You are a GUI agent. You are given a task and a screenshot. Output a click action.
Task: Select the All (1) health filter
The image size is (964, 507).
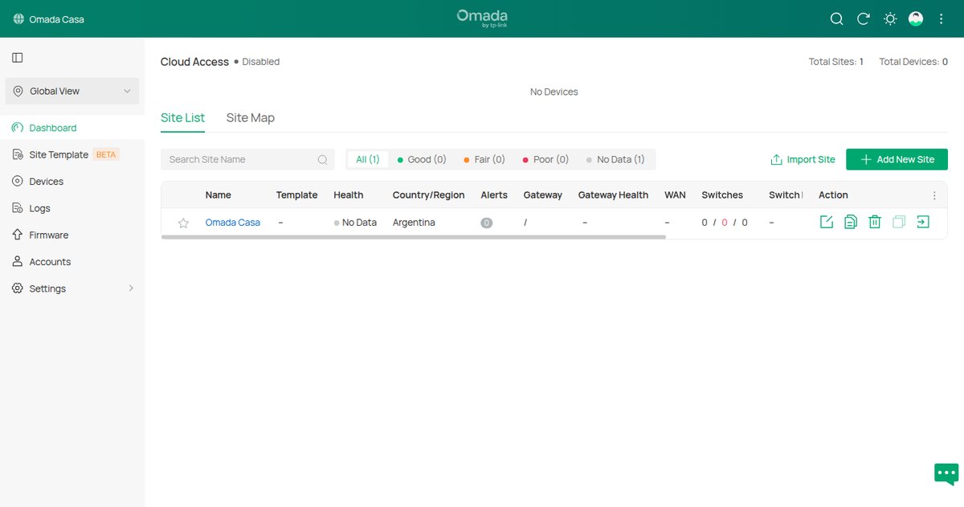point(368,159)
